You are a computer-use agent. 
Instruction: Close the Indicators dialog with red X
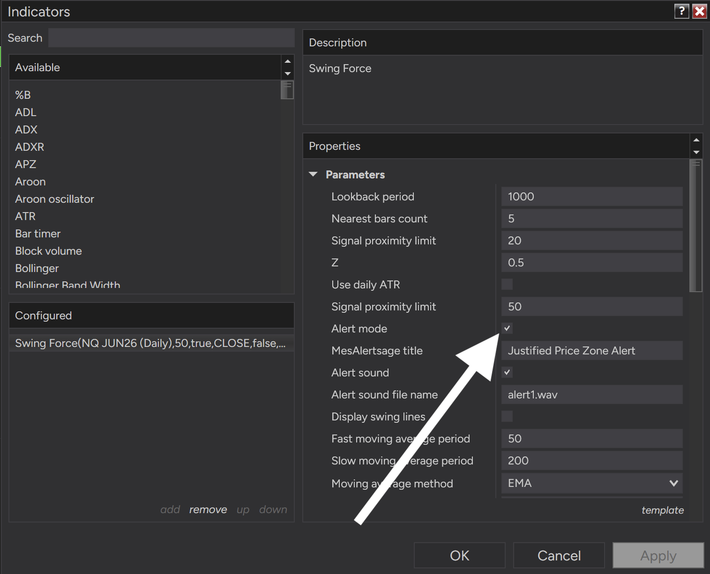tap(700, 11)
